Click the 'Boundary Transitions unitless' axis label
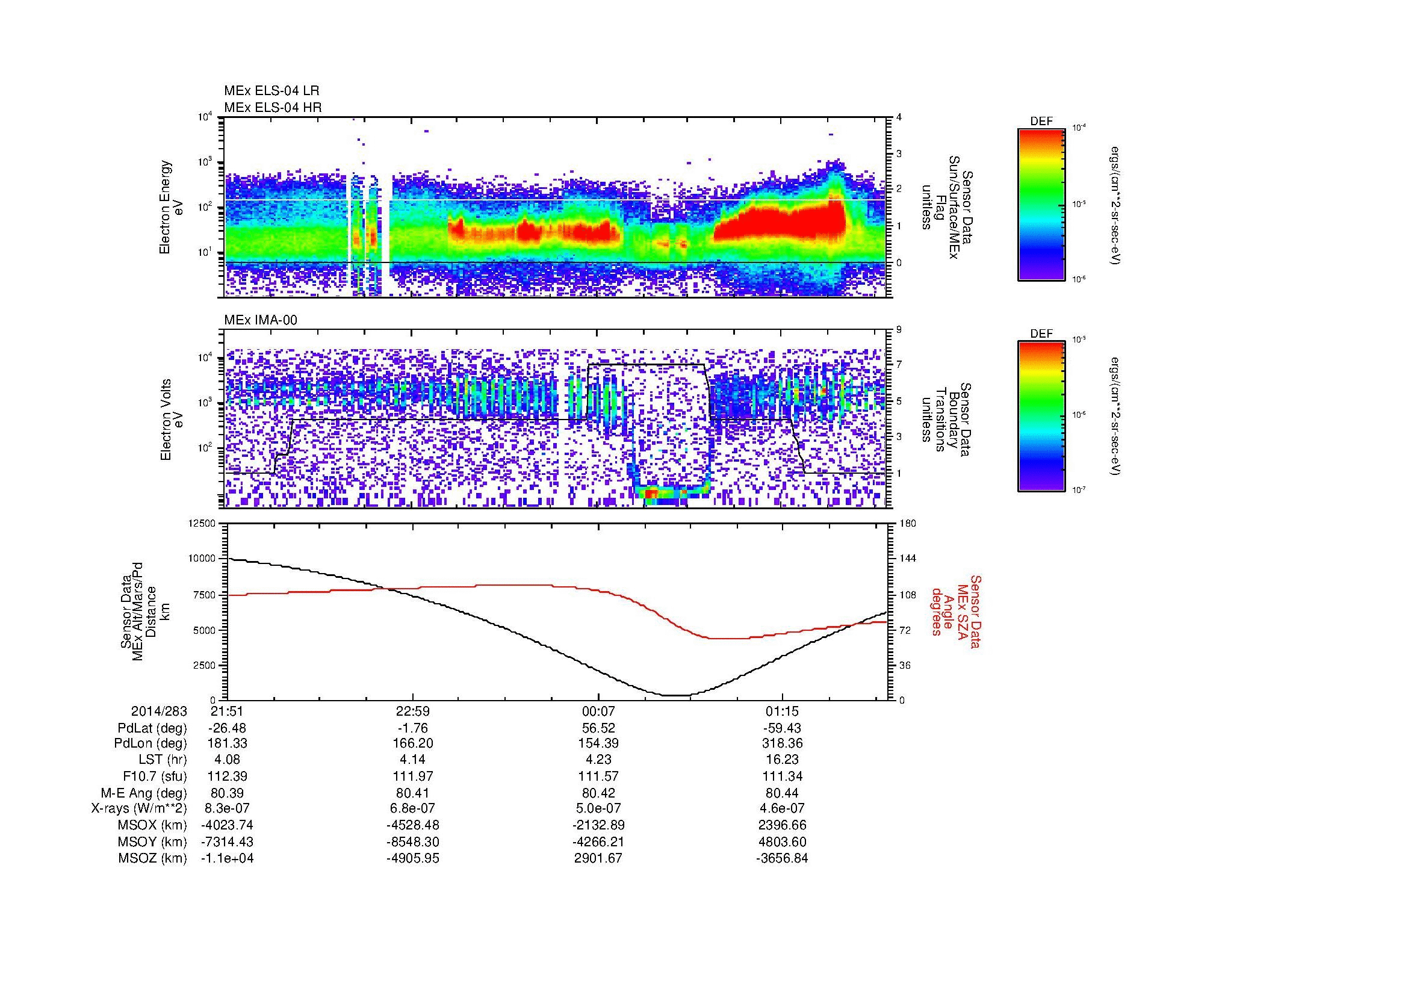Image resolution: width=1408 pixels, height=995 pixels. pos(946,420)
